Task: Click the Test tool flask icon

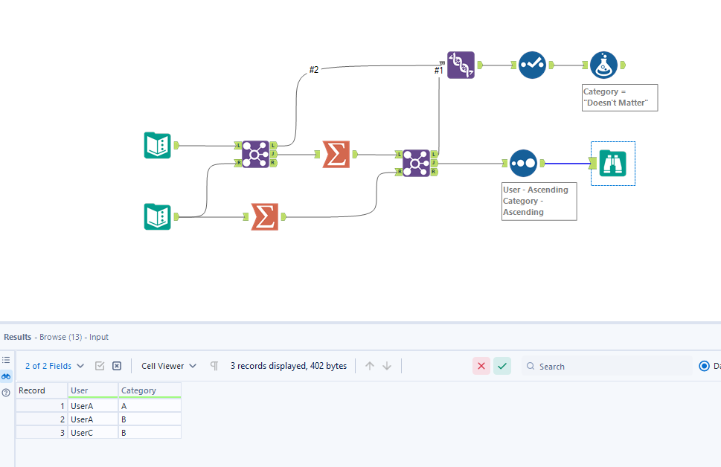Action: (x=604, y=65)
